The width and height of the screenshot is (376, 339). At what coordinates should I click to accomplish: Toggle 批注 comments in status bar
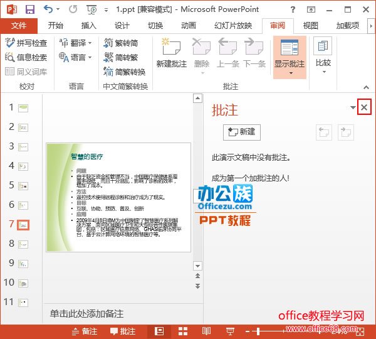(x=123, y=331)
